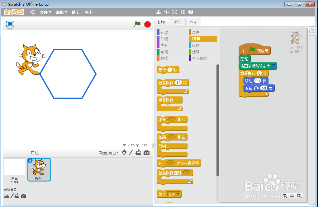
Task: Open the help panel question mark tab
Action: tap(312, 31)
